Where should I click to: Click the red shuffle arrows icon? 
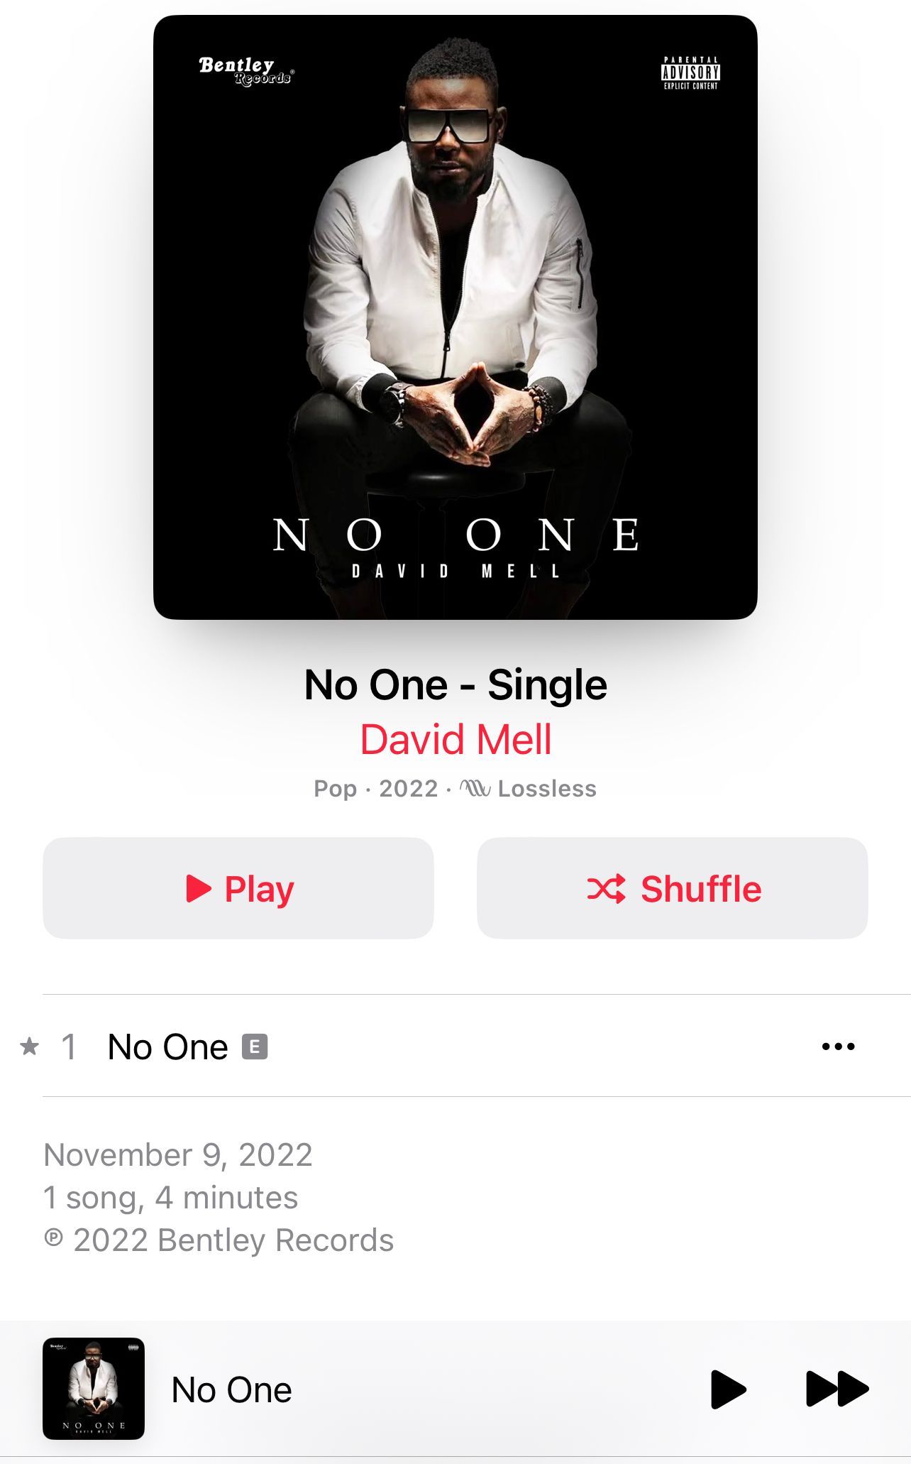(607, 888)
